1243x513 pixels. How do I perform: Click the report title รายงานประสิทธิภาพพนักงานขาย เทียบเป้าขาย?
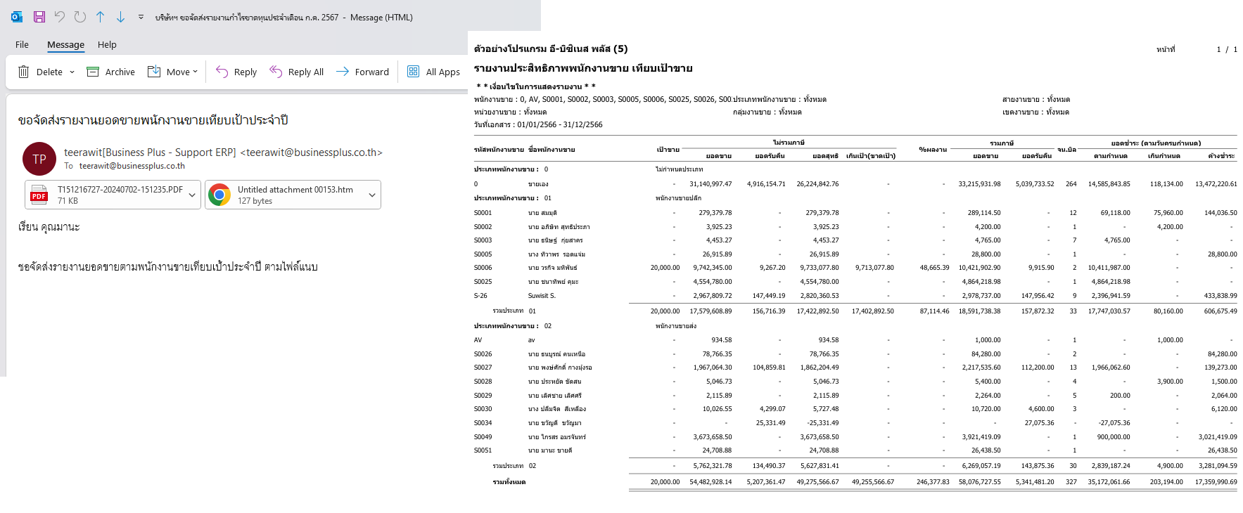[x=583, y=68]
